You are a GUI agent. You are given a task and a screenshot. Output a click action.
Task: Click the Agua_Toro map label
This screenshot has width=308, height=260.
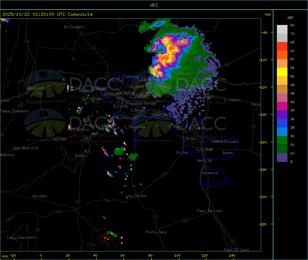tap(37, 88)
